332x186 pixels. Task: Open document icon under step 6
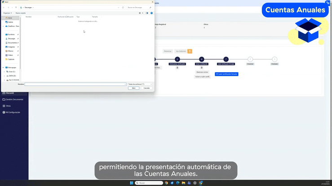(202, 68)
